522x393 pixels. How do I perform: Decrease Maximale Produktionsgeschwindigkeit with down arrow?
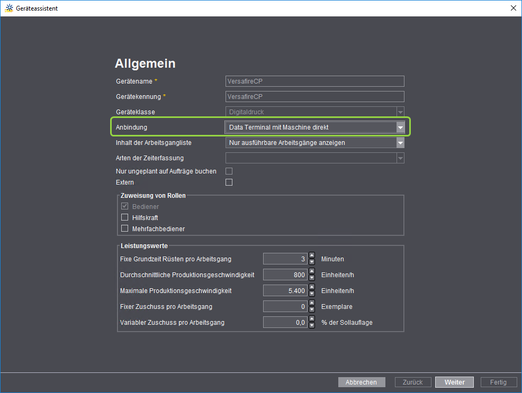[312, 294]
